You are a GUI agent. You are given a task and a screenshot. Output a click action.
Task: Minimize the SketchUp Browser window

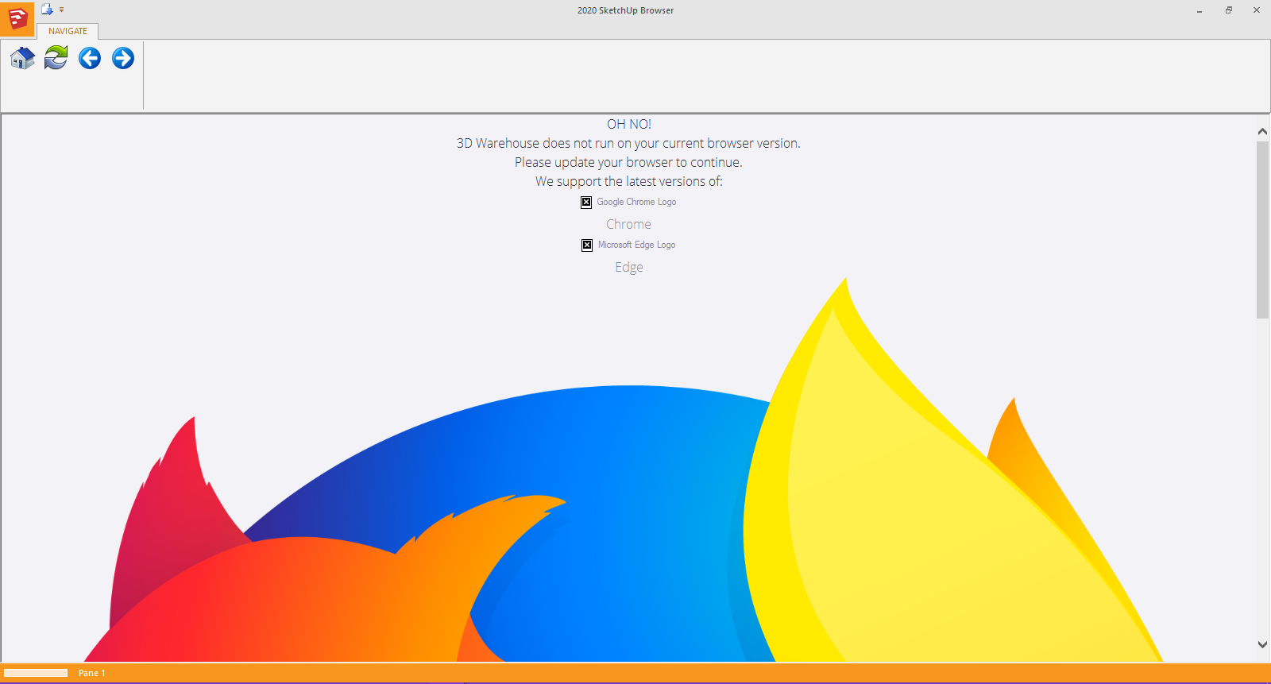[x=1200, y=10]
